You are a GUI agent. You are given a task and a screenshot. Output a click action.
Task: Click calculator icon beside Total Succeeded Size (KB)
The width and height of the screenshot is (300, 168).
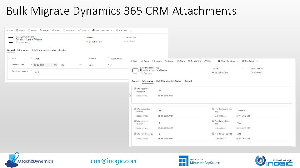[213, 109]
